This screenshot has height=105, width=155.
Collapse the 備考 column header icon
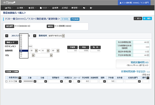(148, 78)
